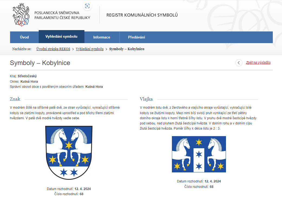Click the Poslanecká sněmovna Parlamentu České republiky text

click(x=62, y=15)
